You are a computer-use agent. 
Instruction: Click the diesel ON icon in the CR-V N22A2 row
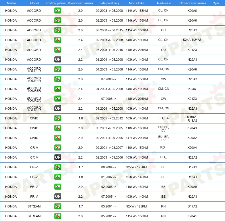pos(58,157)
